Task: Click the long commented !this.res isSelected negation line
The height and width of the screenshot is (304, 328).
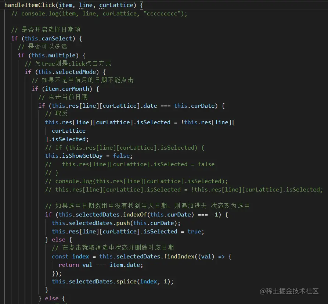Action: (184, 190)
